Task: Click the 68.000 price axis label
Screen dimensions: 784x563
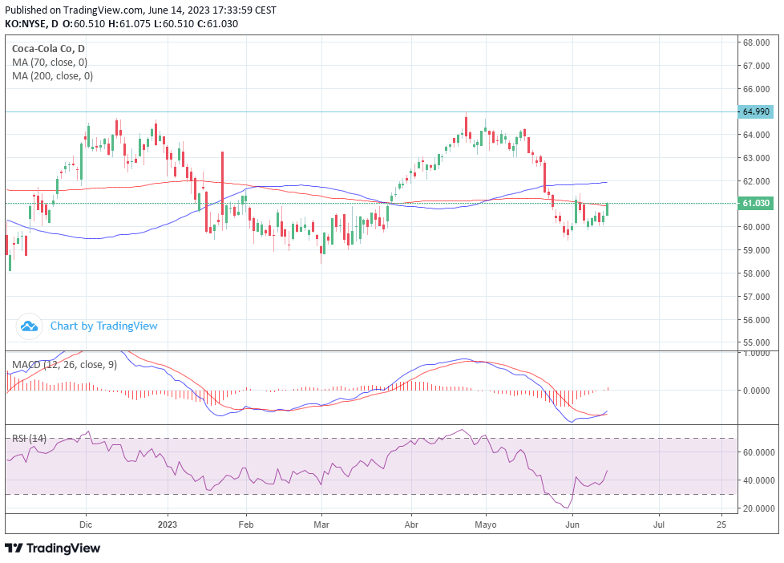Action: click(x=756, y=43)
